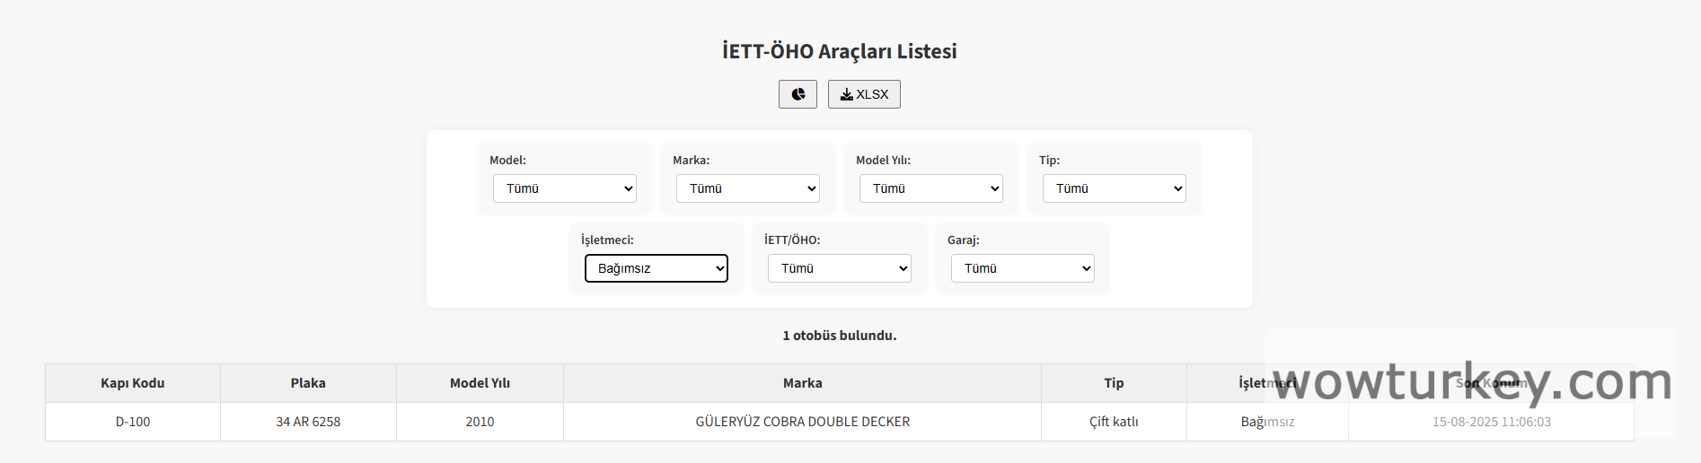
Task: Click the Çift katlı type cell
Action: point(1114,422)
